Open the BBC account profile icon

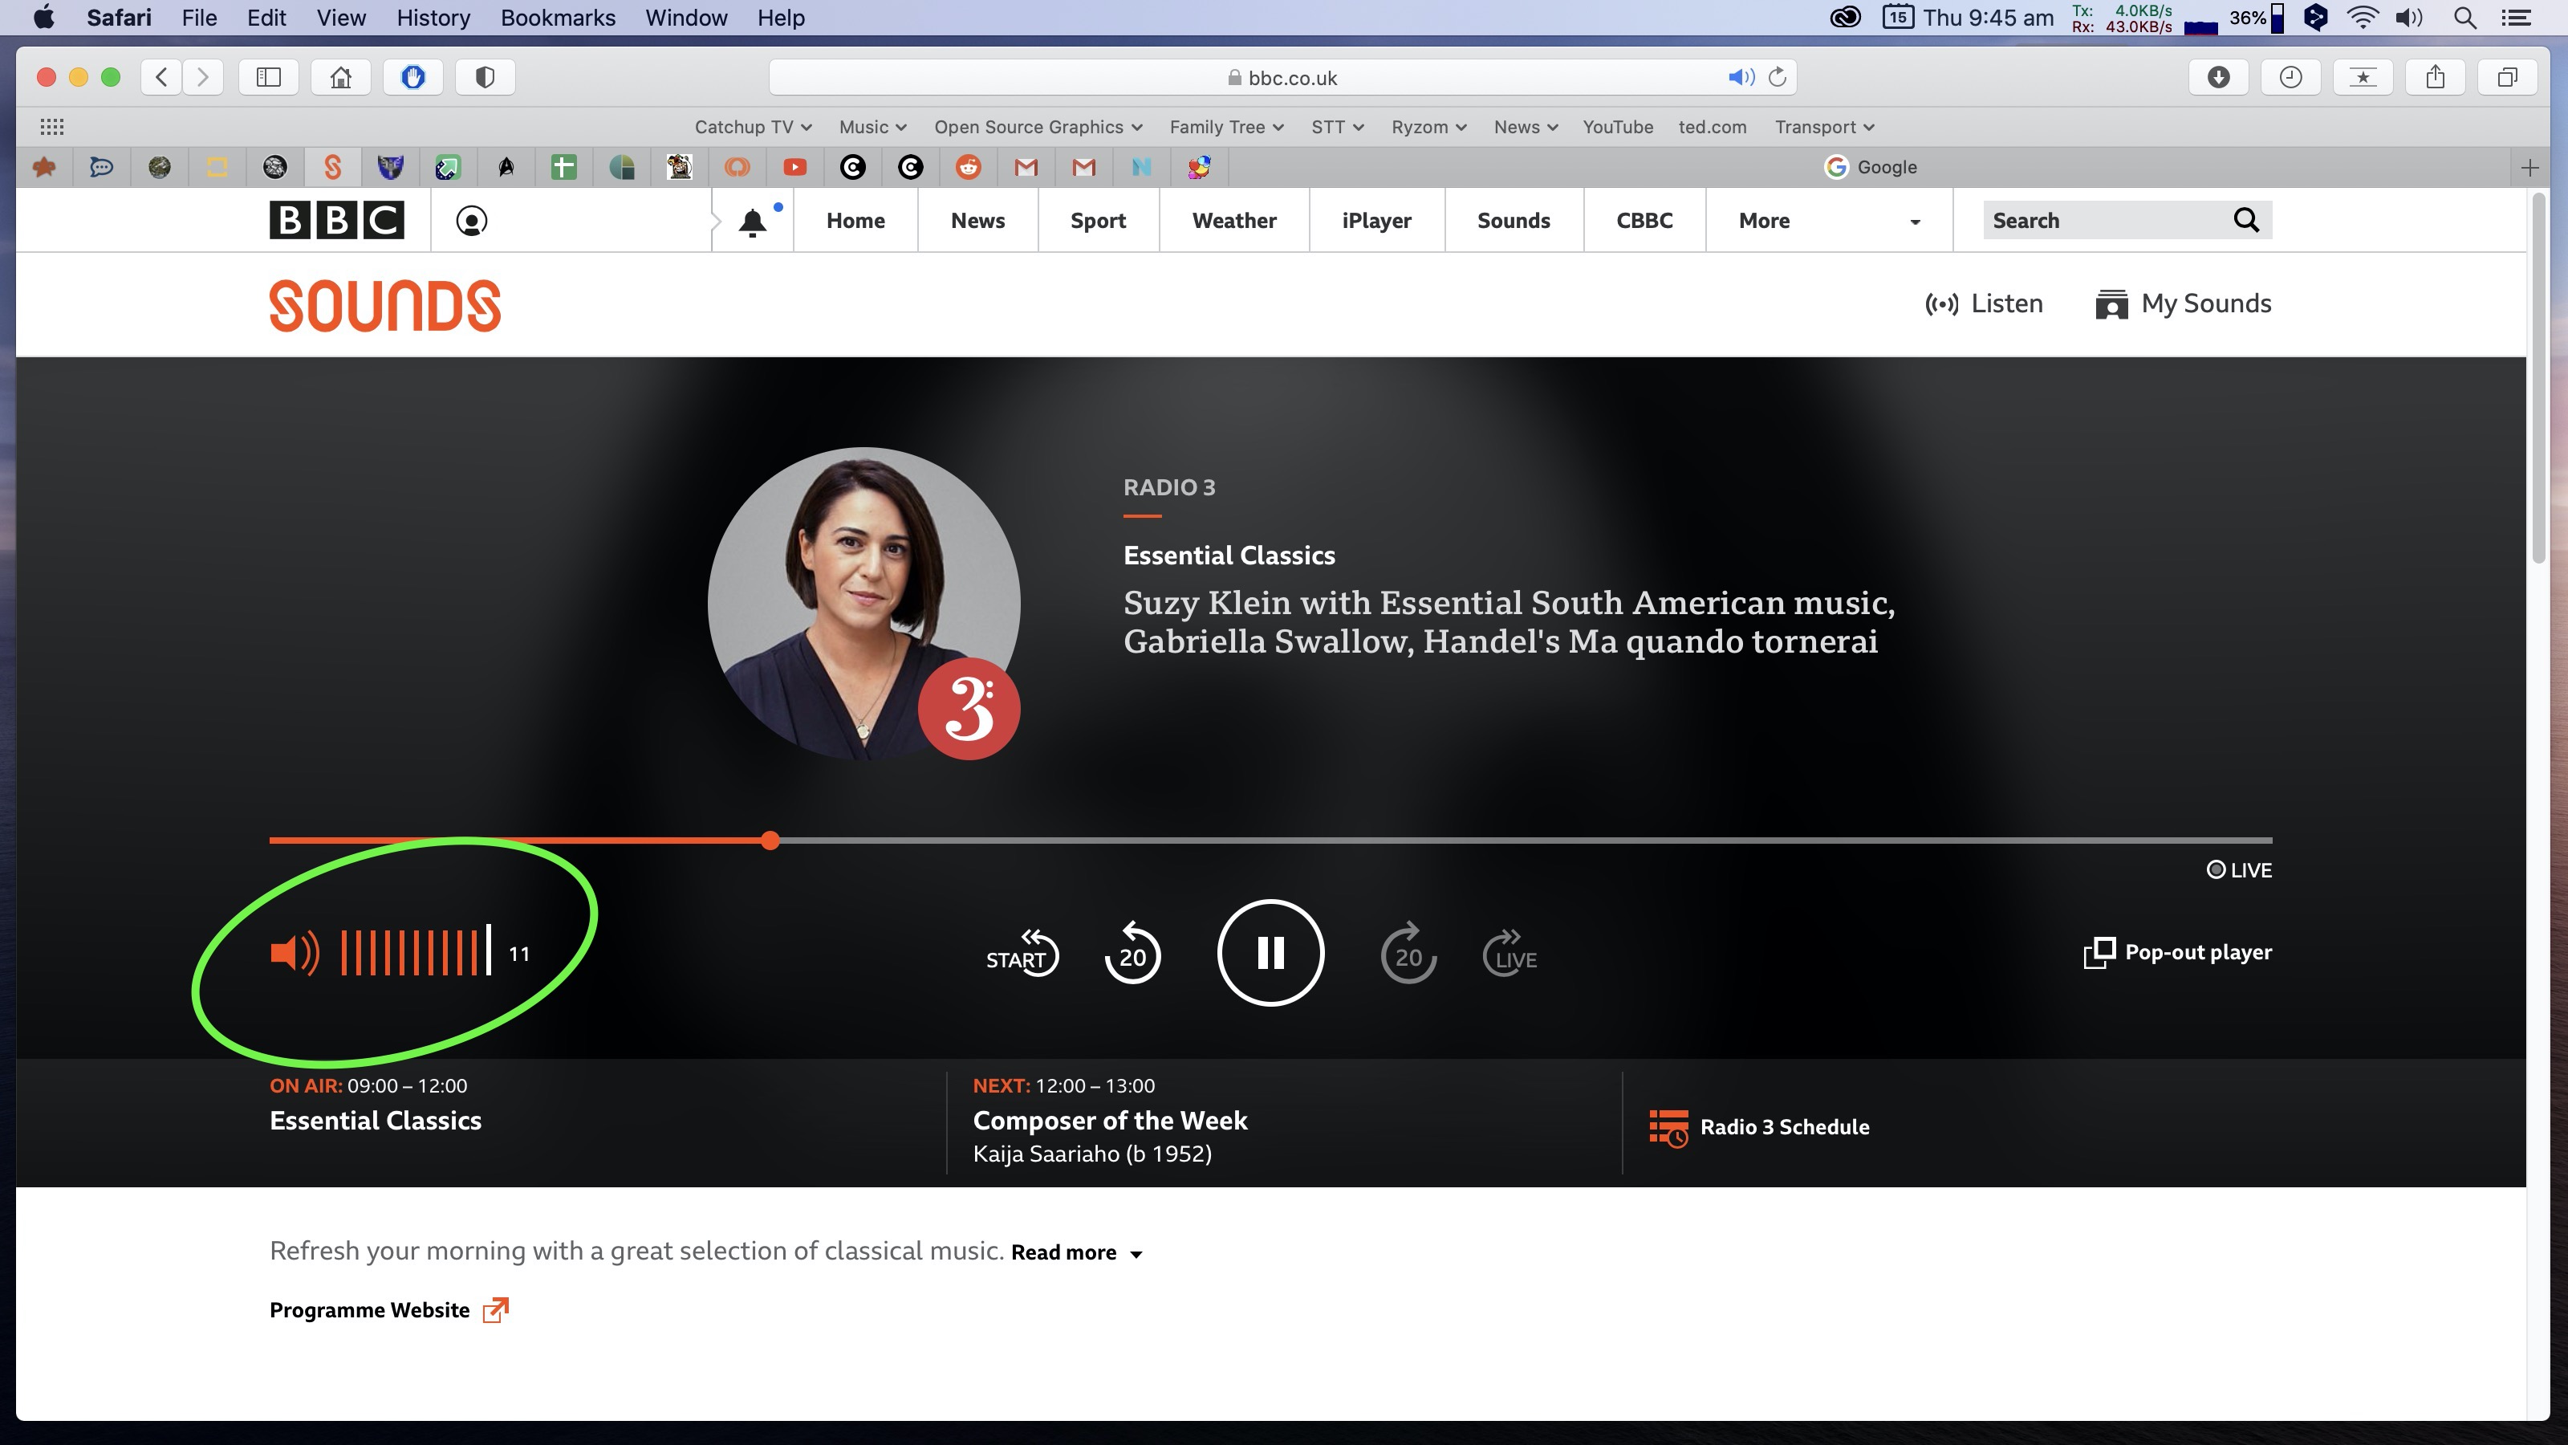point(472,221)
